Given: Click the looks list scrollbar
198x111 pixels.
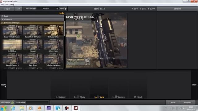Looking at the screenshot, I should 65,29.
